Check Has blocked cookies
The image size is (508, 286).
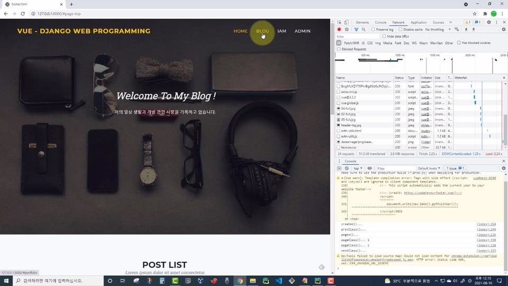pyautogui.click(x=459, y=43)
